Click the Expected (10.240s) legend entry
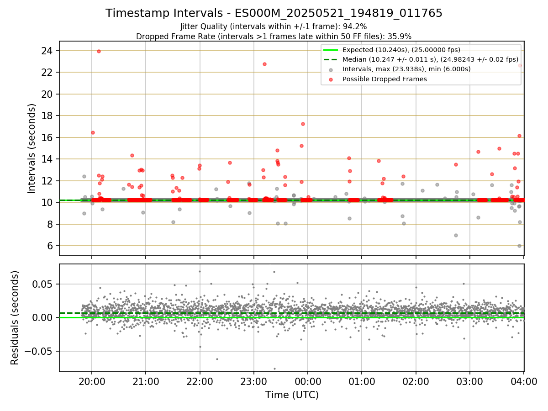The width and height of the screenshot is (548, 411). (401, 50)
